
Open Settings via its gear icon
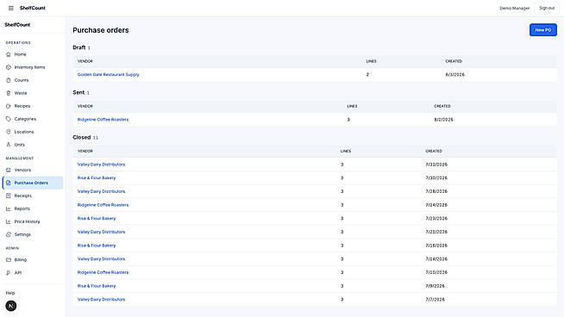pyautogui.click(x=9, y=234)
